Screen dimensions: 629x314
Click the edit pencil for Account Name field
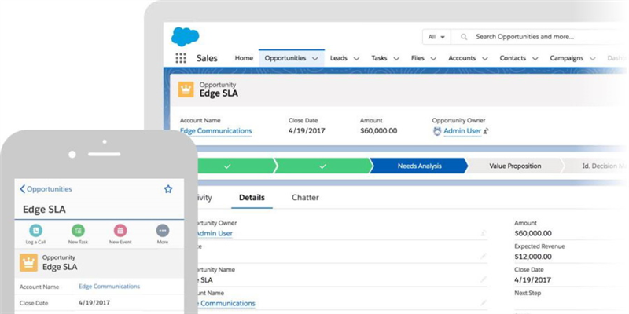(484, 302)
